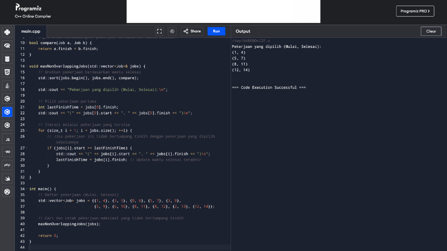The height and width of the screenshot is (251, 447).
Task: Select the C compiler icon
Action: pos(7,99)
